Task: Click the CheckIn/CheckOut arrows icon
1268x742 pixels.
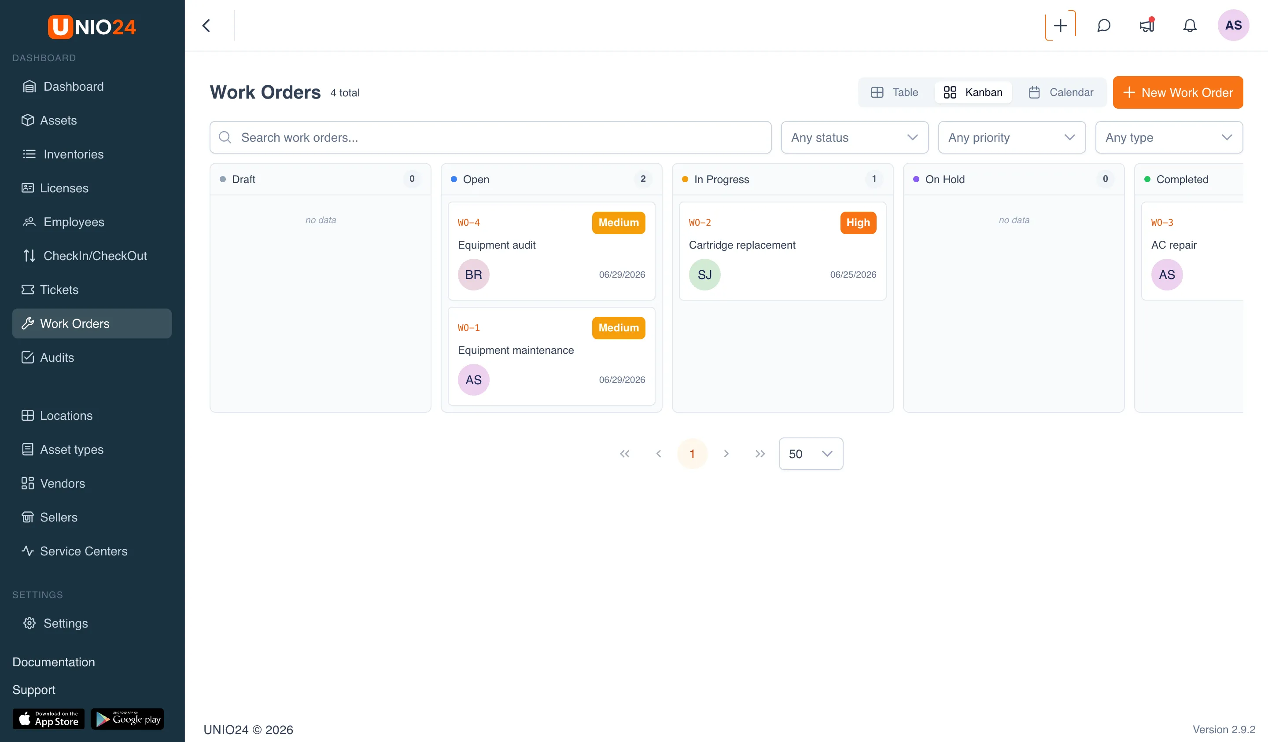Action: coord(29,256)
